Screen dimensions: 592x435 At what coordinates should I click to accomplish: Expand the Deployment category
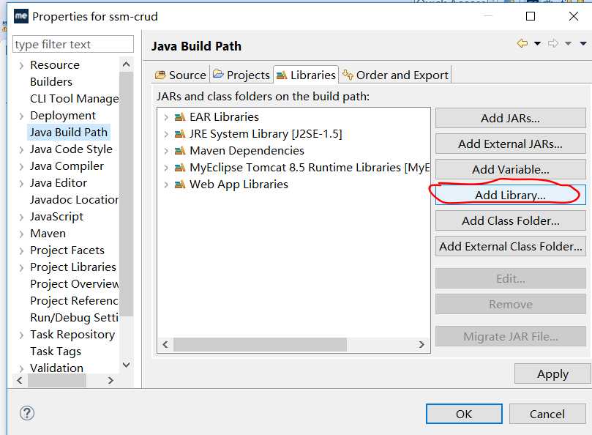tap(21, 116)
